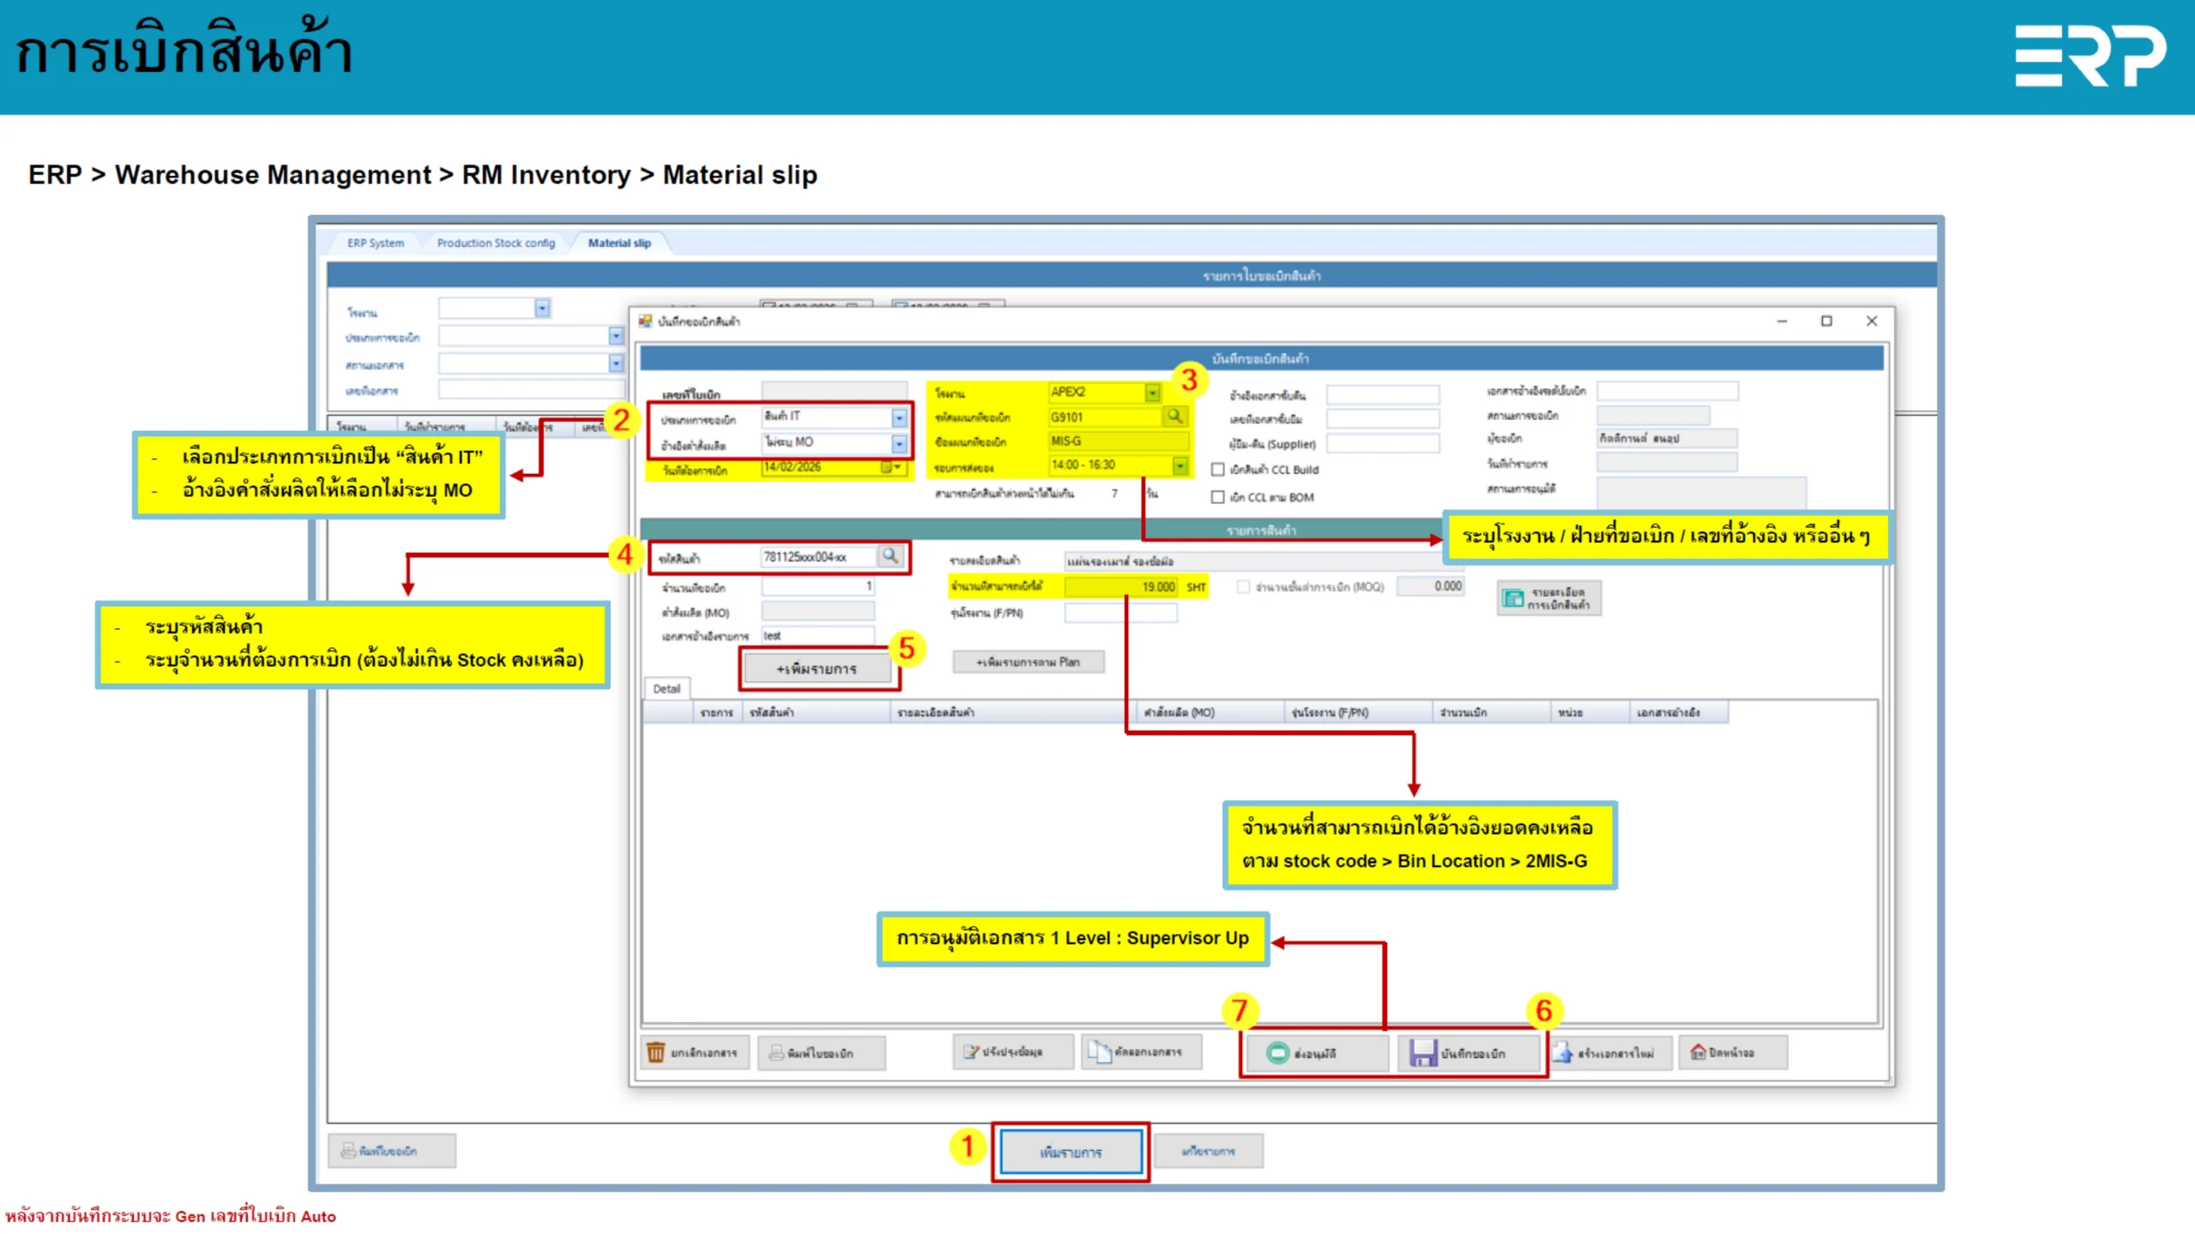
Task: Click the create new document icon
Action: tap(1562, 1052)
